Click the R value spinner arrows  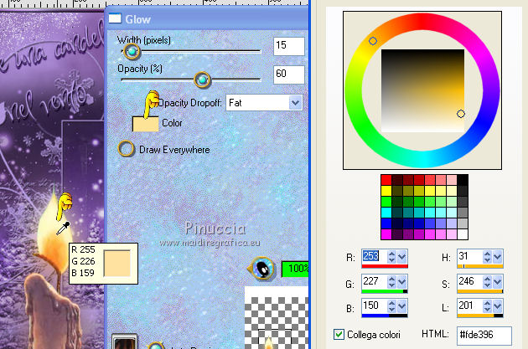[x=391, y=257]
